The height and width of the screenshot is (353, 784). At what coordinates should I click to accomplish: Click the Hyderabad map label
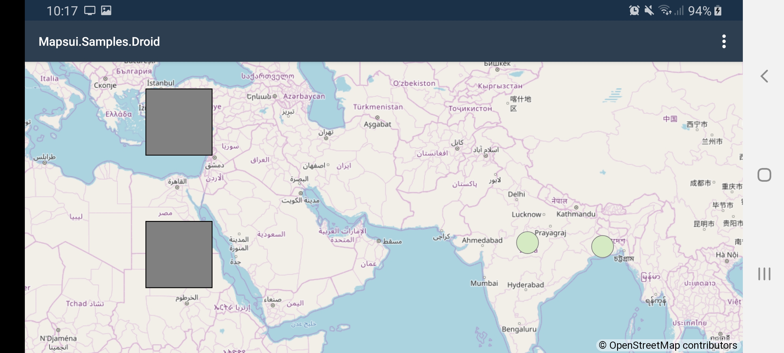tap(526, 285)
